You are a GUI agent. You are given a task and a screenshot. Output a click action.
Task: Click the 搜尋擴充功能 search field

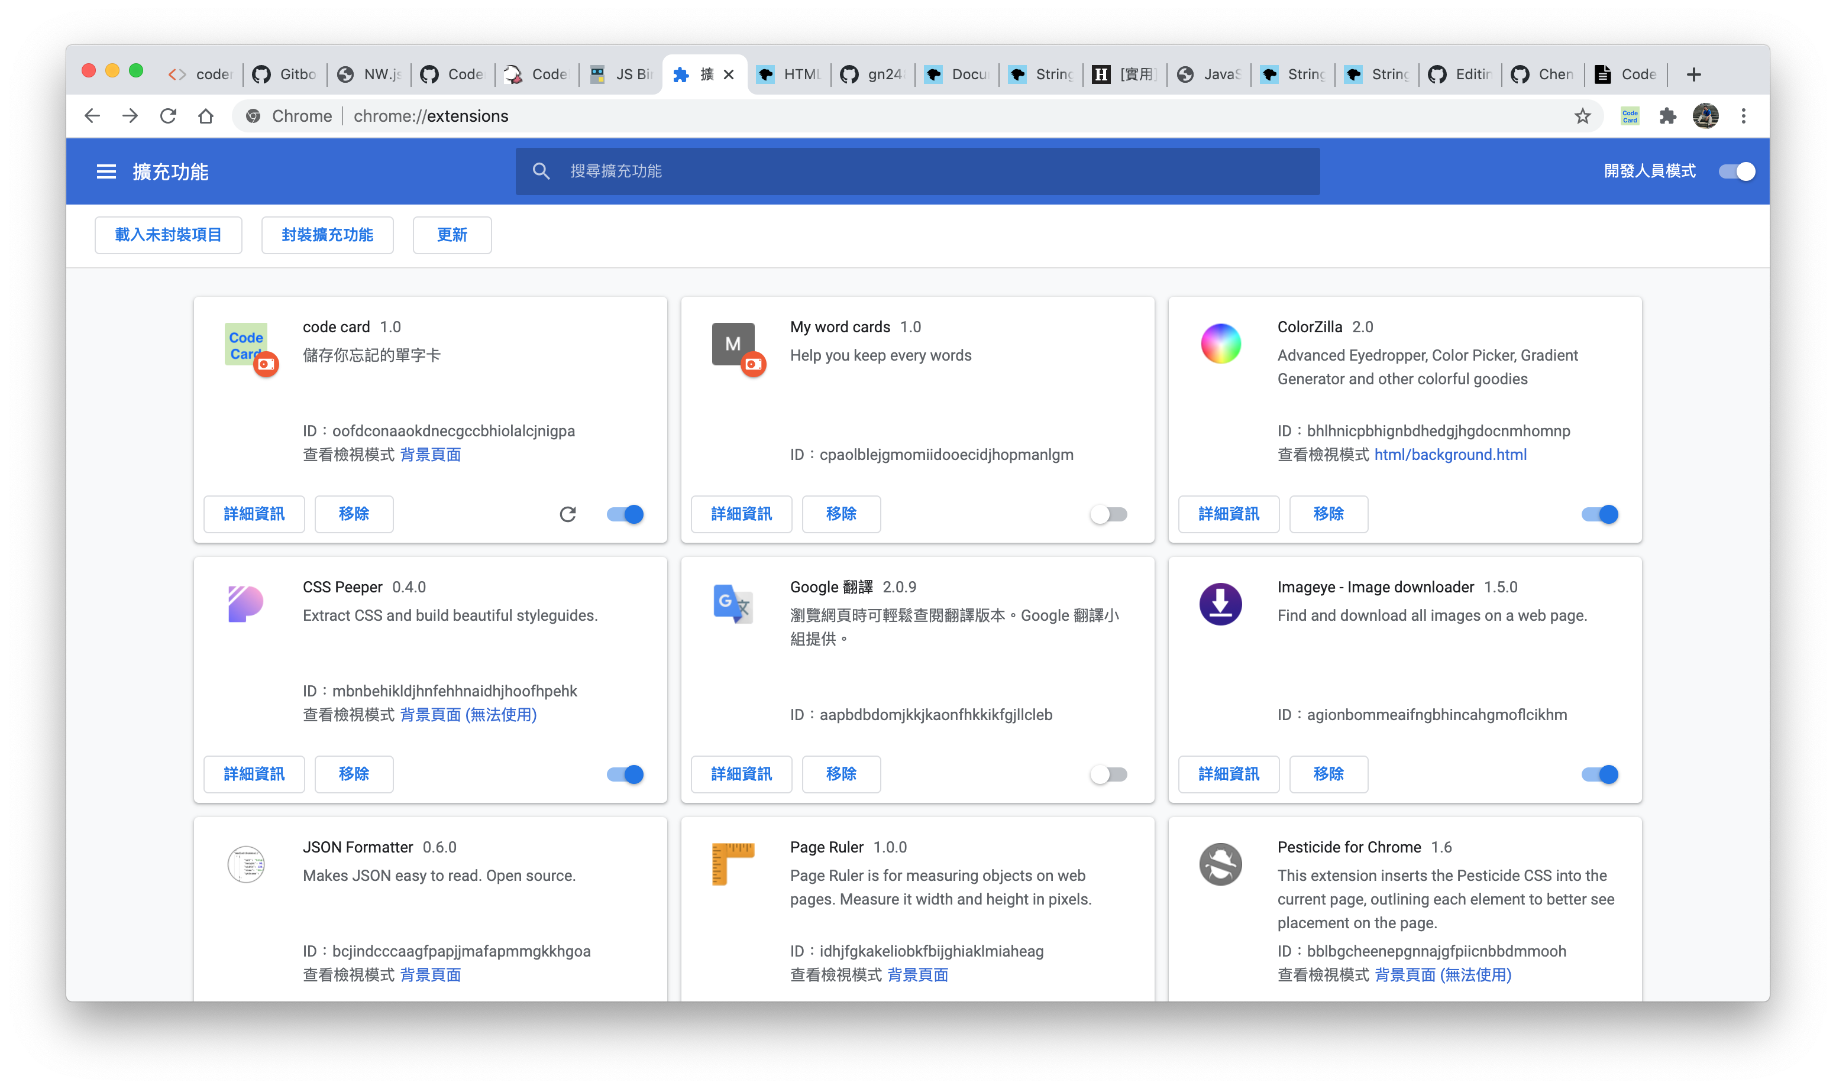(x=917, y=171)
